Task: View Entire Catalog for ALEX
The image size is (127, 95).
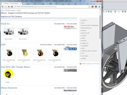Action: point(72,45)
